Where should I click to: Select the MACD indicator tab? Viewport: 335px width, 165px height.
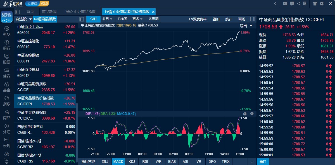tap(118, 162)
